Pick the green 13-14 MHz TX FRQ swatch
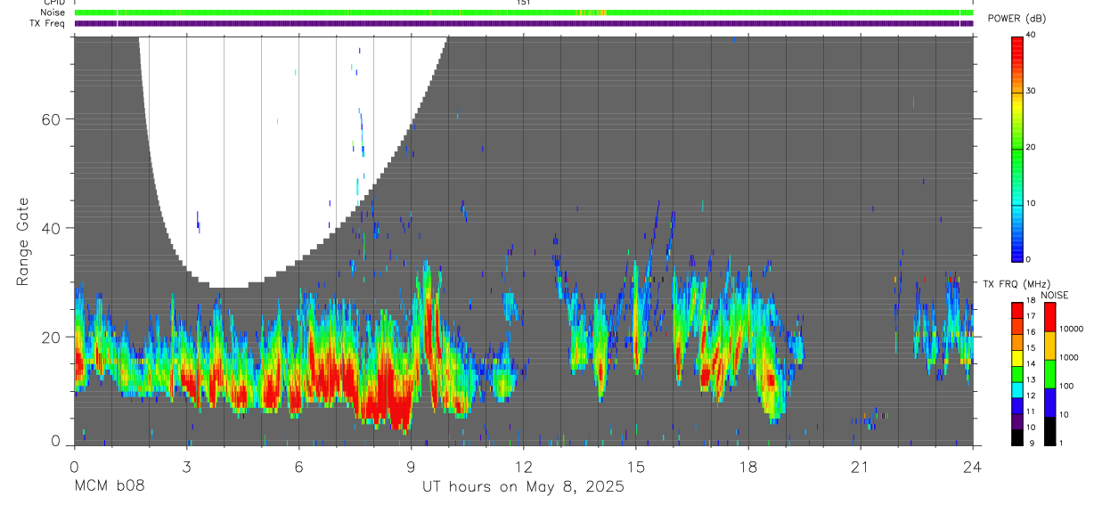The height and width of the screenshot is (505, 1094). (1017, 374)
